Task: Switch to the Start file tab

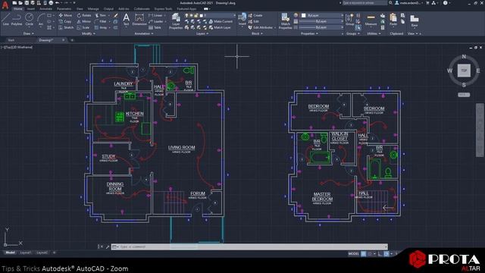Action: coord(11,40)
